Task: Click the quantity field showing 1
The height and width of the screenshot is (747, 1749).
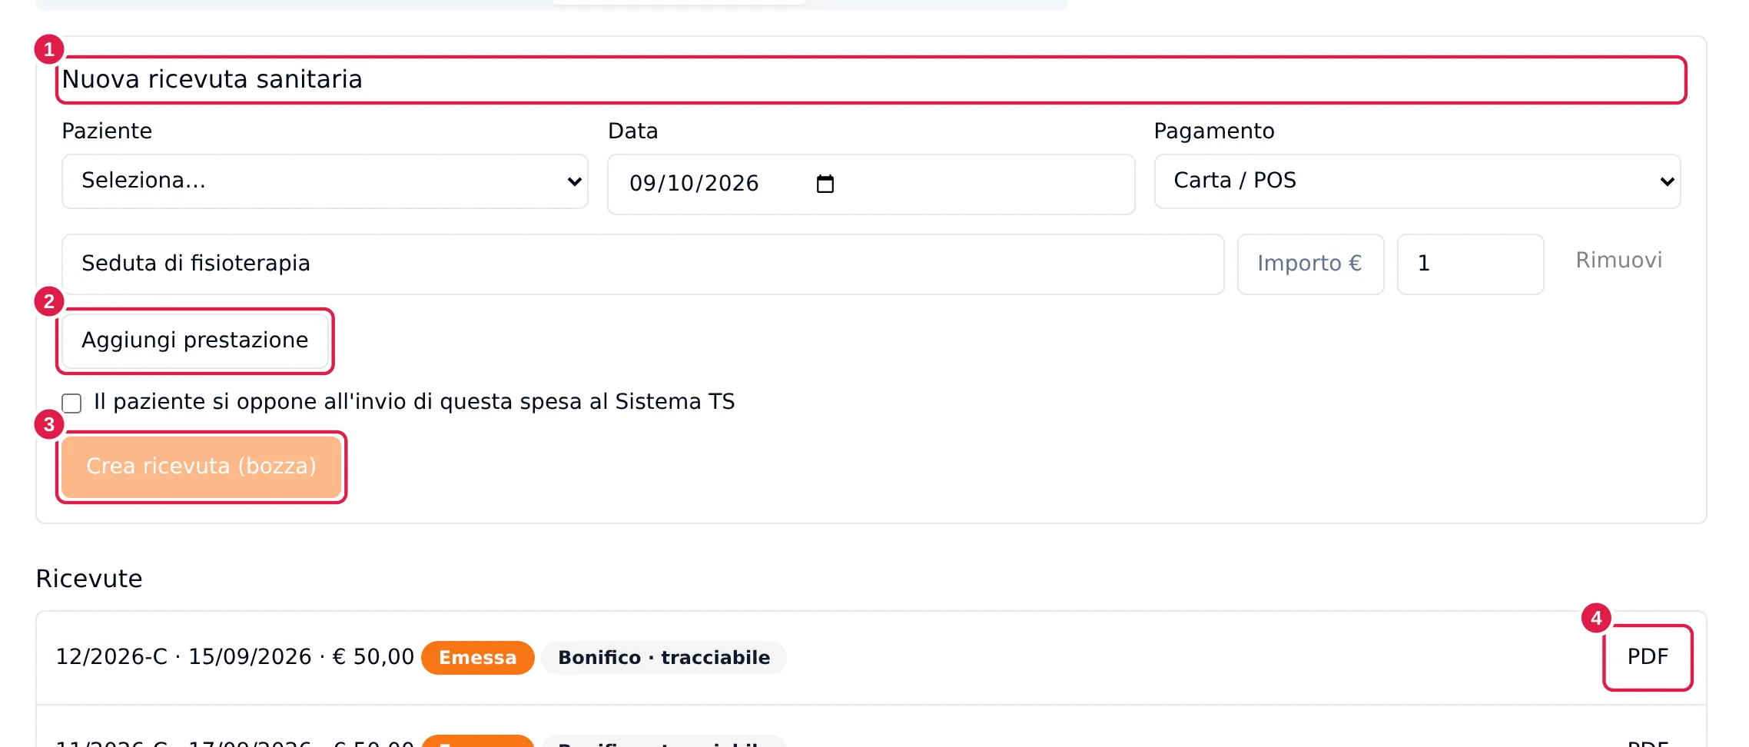Action: click(x=1470, y=264)
